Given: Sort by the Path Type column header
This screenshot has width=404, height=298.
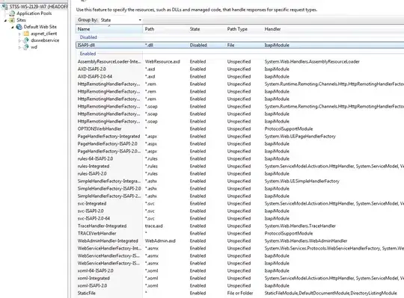Looking at the screenshot, I should [244, 29].
